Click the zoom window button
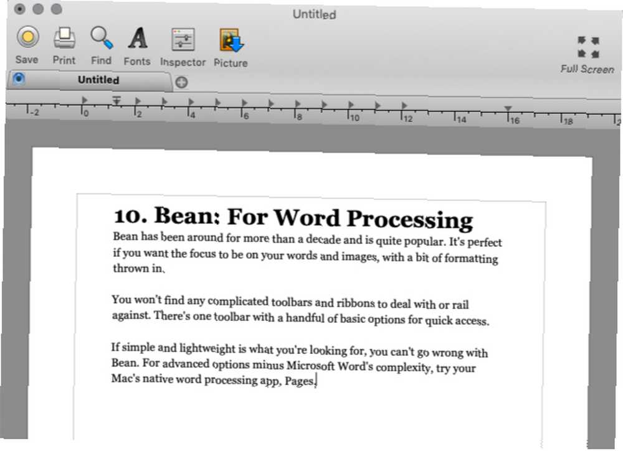This screenshot has width=623, height=451. tap(57, 9)
